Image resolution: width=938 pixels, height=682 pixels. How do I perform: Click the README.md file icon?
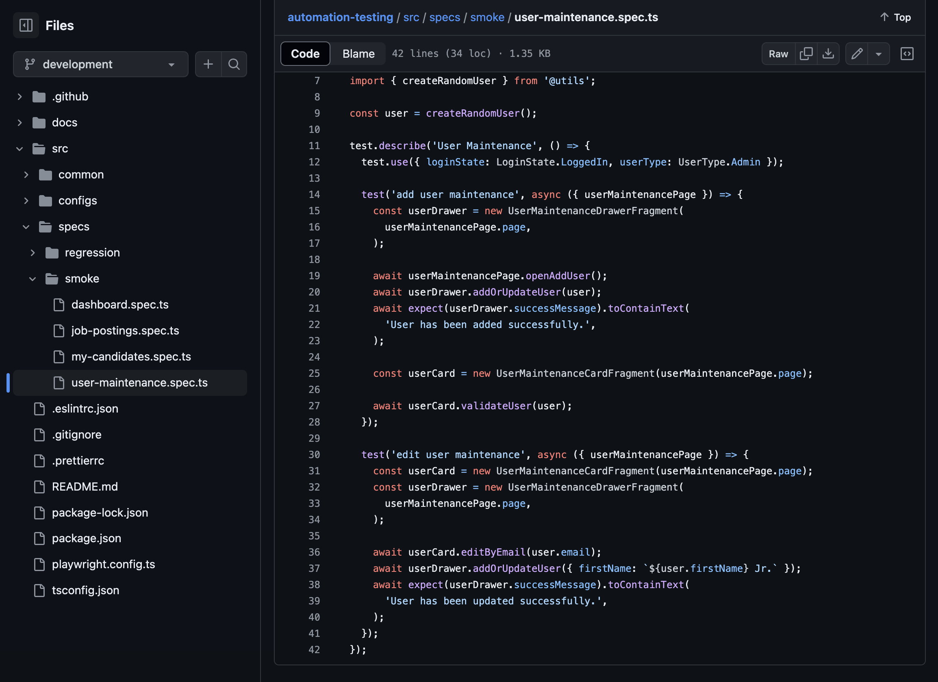pyautogui.click(x=39, y=487)
